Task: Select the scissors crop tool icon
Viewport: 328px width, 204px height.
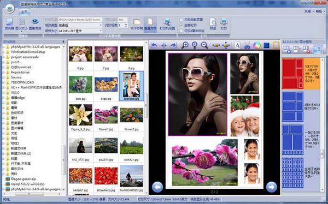Action: click(x=247, y=45)
